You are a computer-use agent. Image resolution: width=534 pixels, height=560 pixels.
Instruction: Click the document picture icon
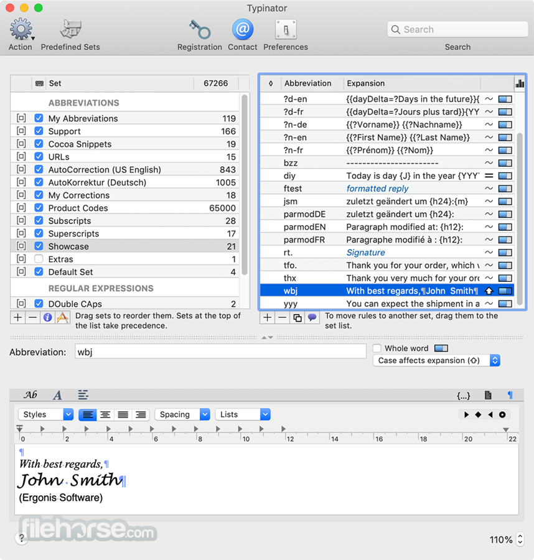coord(488,395)
